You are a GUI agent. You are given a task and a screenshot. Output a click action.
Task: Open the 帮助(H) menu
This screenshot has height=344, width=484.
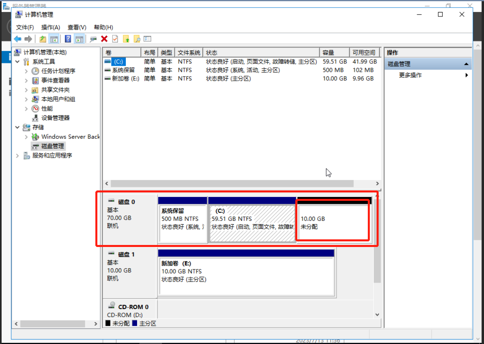point(103,27)
